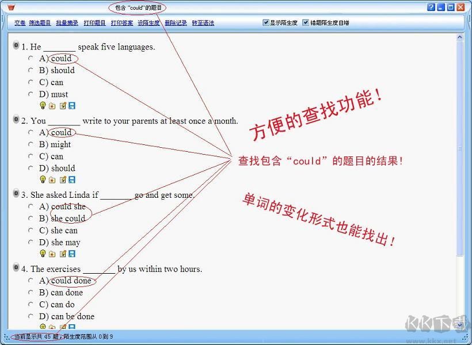Click the folder icon under question 4

pyautogui.click(x=52, y=327)
